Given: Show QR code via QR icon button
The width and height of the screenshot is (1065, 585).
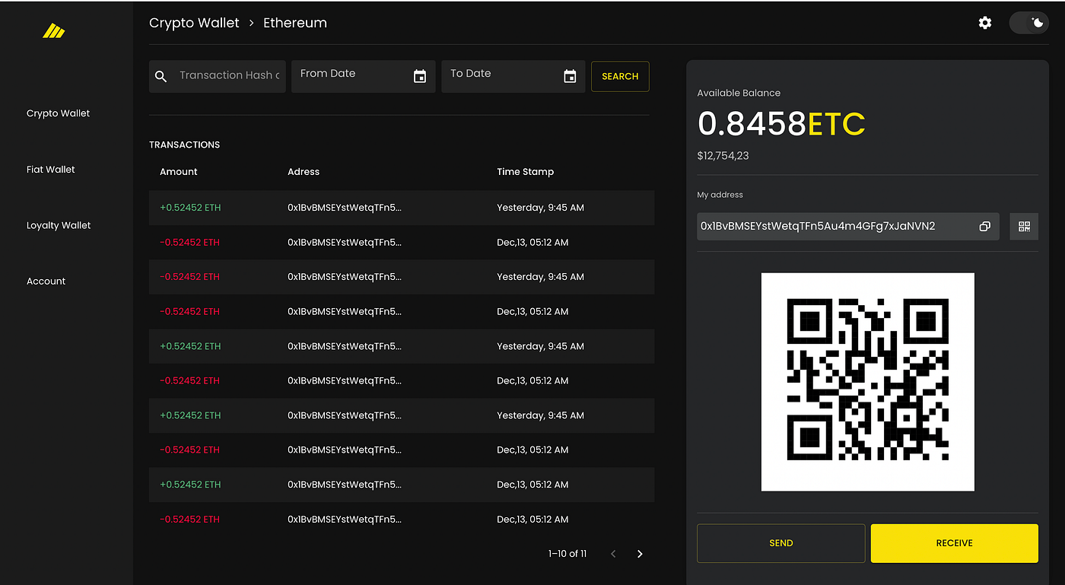Looking at the screenshot, I should point(1024,226).
